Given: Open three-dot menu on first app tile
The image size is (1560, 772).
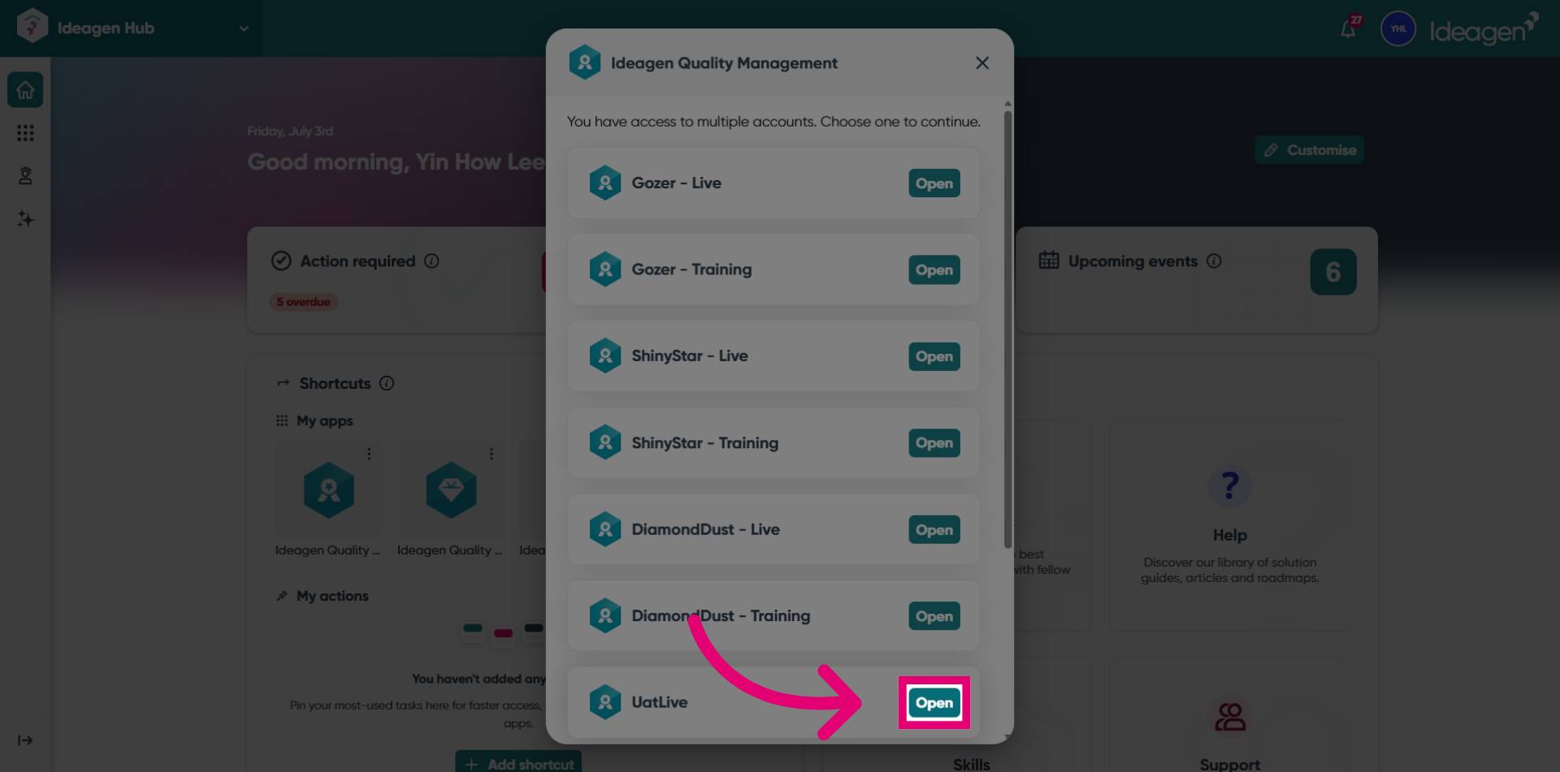Looking at the screenshot, I should pyautogui.click(x=369, y=454).
